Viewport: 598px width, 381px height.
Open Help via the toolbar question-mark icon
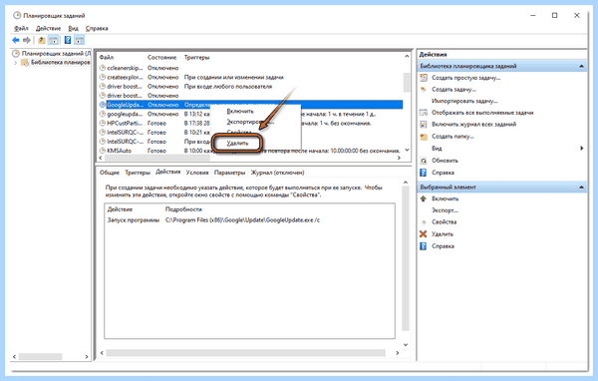click(x=68, y=40)
